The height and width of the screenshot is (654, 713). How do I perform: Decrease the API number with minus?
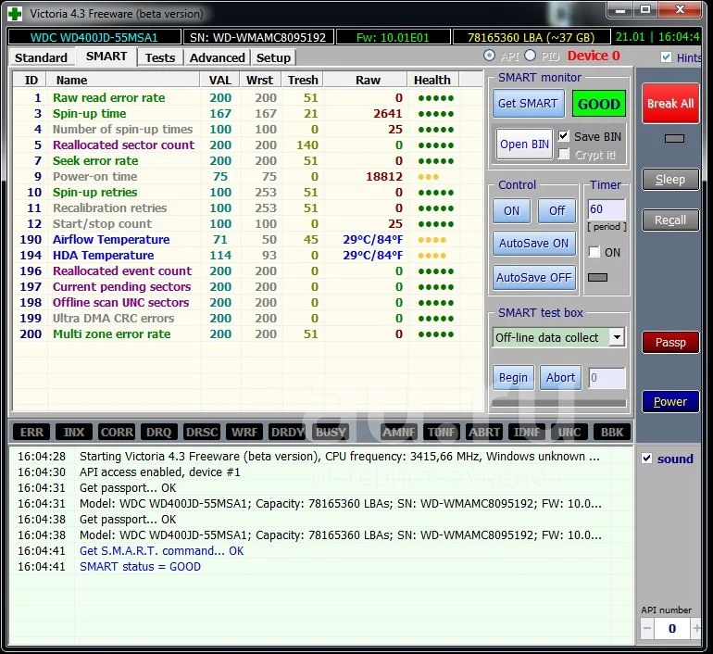pyautogui.click(x=647, y=629)
